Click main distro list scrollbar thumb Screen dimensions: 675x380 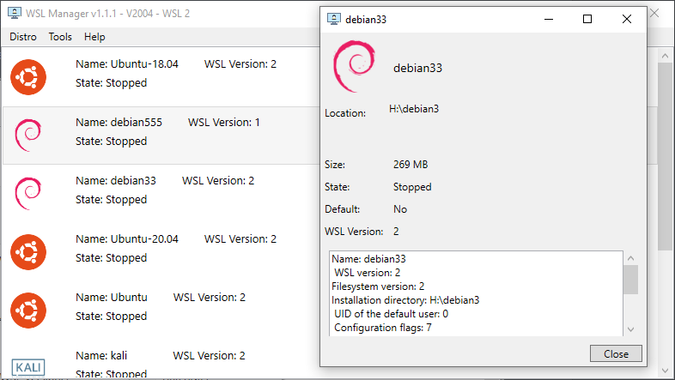pos(665,156)
